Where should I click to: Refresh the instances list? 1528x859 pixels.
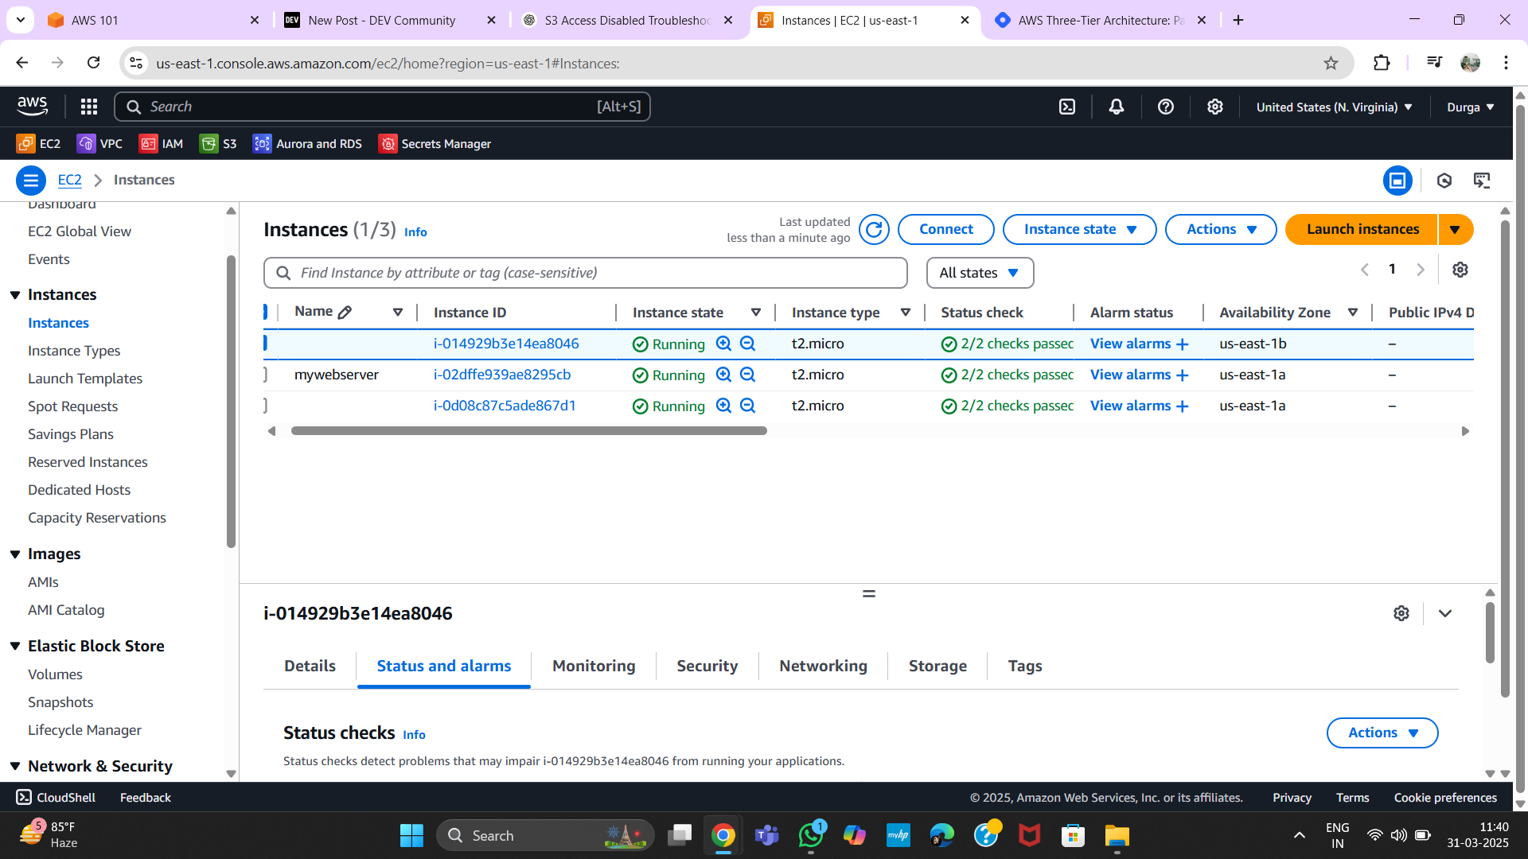pos(874,230)
